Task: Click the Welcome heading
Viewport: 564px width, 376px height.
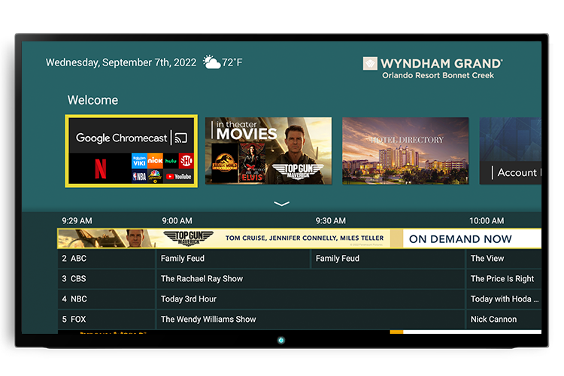Action: click(x=92, y=100)
